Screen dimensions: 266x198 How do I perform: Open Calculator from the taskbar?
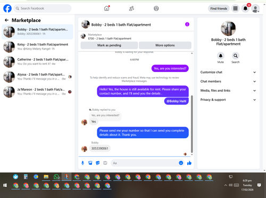coord(26,177)
